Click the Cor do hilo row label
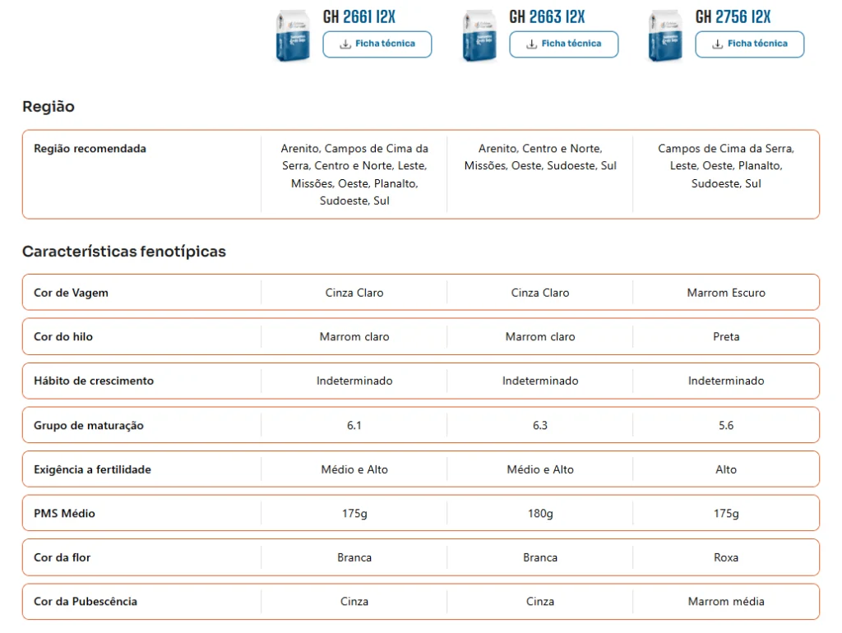This screenshot has height=633, width=842. click(x=62, y=336)
